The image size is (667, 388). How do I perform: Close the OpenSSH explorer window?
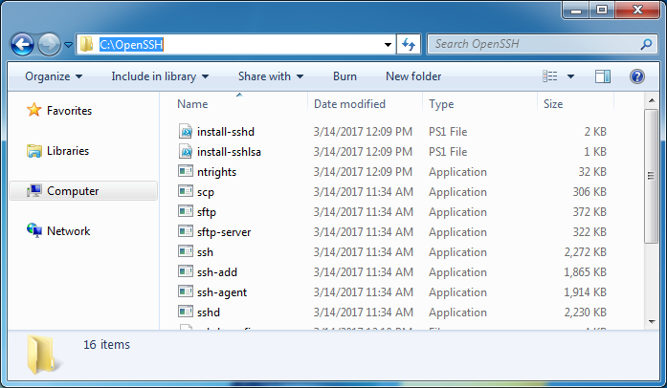pos(636,11)
